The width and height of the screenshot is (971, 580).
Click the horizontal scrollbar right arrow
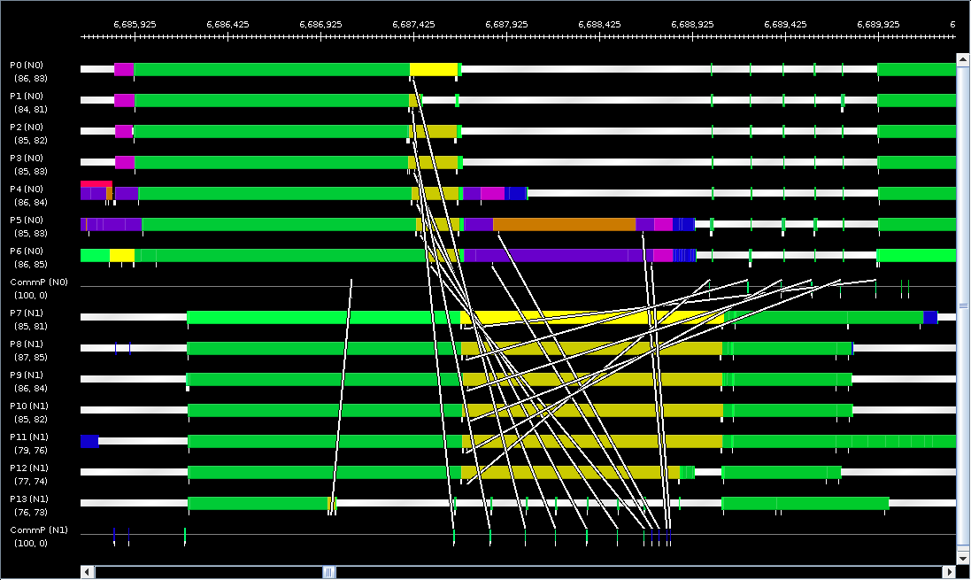click(949, 571)
